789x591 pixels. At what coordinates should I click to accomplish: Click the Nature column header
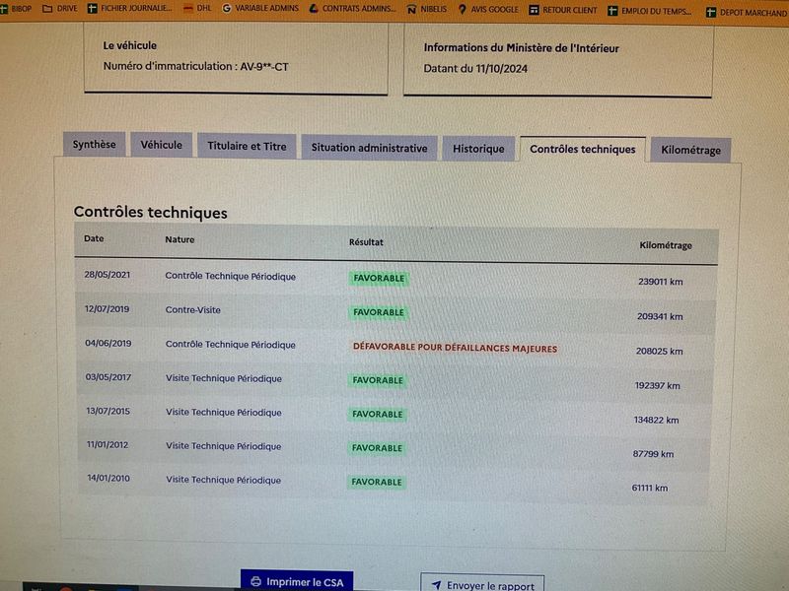pyautogui.click(x=179, y=239)
